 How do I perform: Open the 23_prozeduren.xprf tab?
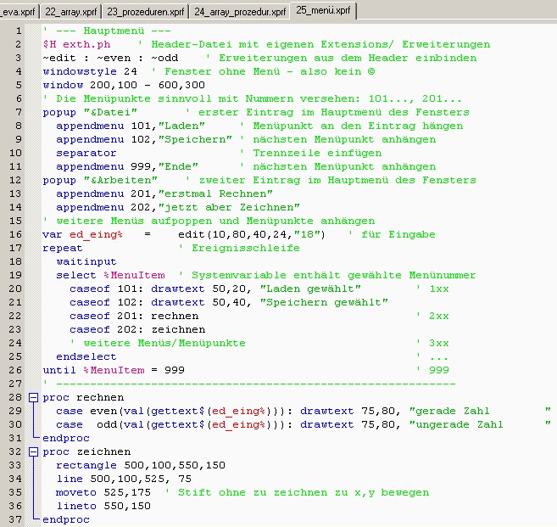(145, 11)
